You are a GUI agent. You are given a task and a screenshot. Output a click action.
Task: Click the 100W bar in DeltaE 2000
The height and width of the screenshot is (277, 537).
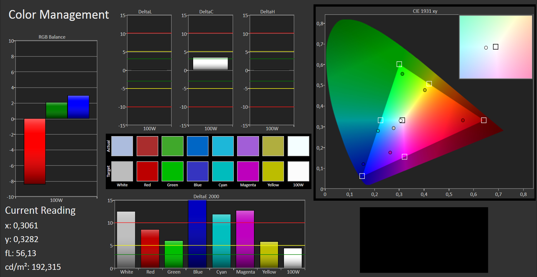point(293,258)
